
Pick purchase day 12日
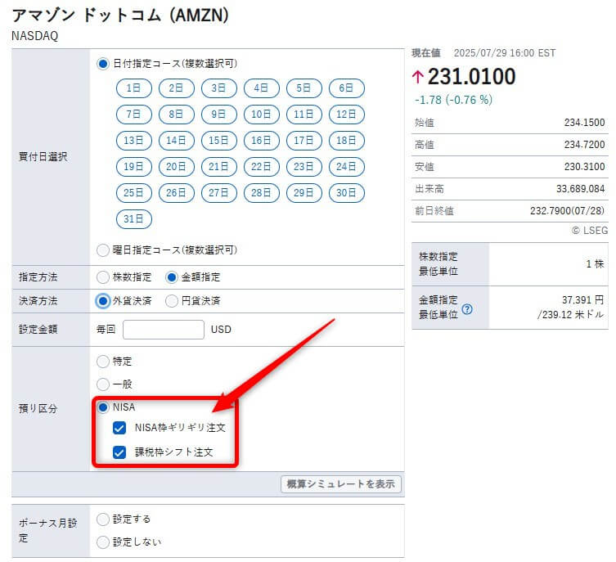click(347, 115)
